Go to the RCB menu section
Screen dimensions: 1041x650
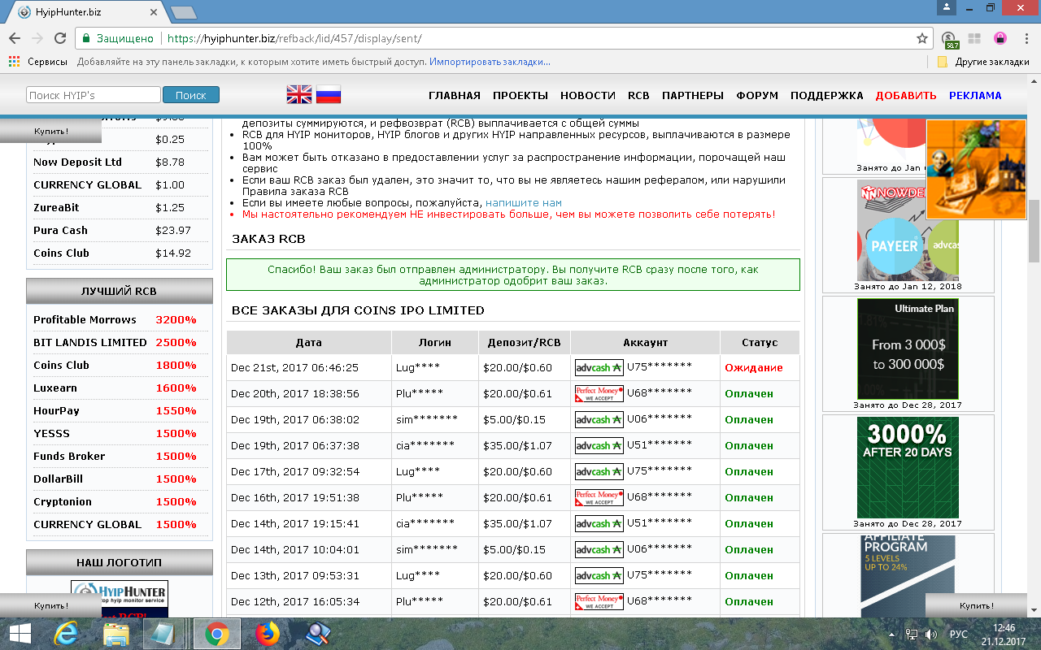point(638,95)
